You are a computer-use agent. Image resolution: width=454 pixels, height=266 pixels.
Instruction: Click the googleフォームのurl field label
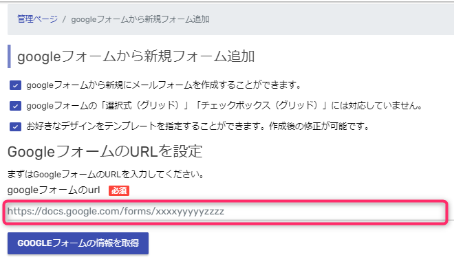[x=54, y=190]
